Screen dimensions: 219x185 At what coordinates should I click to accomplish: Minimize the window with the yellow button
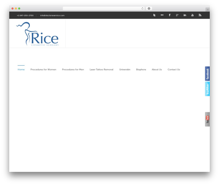[x=16, y=8]
